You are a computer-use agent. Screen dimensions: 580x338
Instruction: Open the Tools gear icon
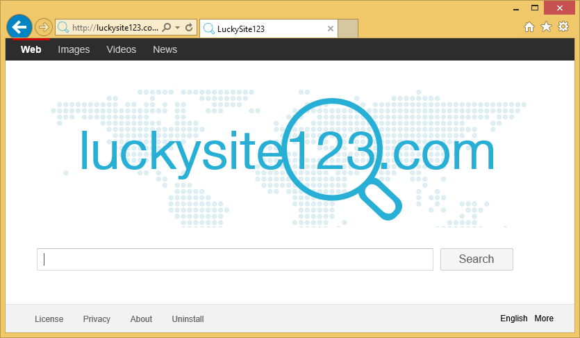(563, 27)
